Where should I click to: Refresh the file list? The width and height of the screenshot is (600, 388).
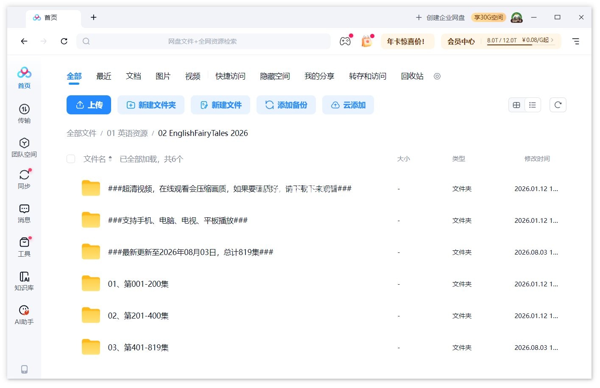[558, 105]
